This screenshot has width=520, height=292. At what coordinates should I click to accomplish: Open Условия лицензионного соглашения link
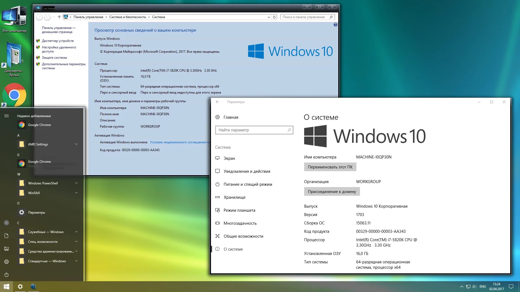180,142
